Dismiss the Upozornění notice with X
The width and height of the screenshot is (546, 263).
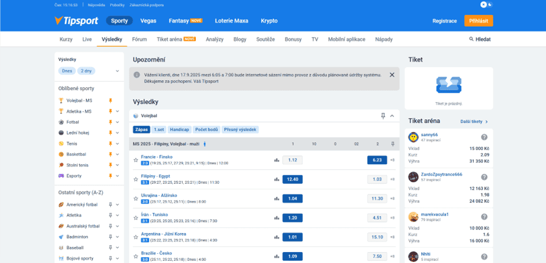(x=392, y=75)
